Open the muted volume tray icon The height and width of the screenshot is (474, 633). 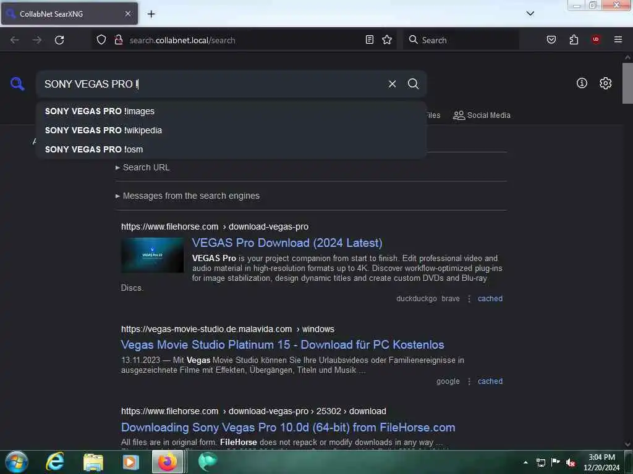coord(571,462)
